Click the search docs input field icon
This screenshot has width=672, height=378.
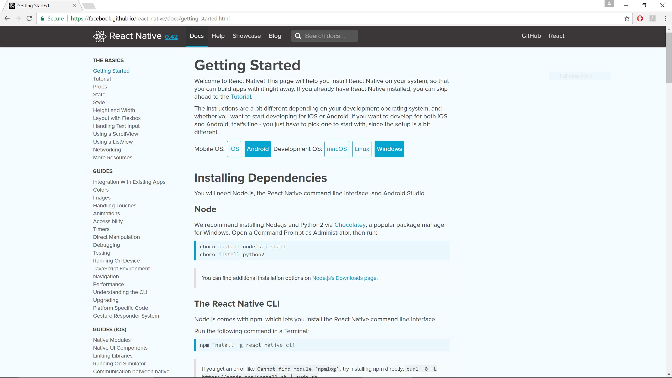coord(298,36)
